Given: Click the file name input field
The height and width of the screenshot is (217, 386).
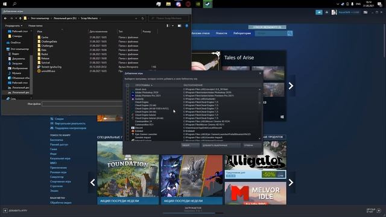Looking at the screenshot, I should [x=83, y=104].
